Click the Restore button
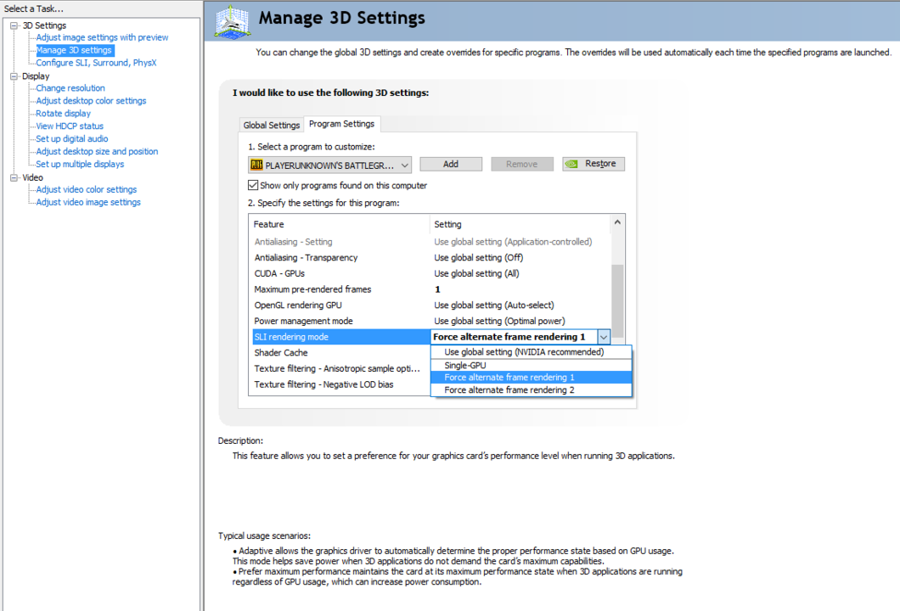This screenshot has width=900, height=611. pos(593,164)
